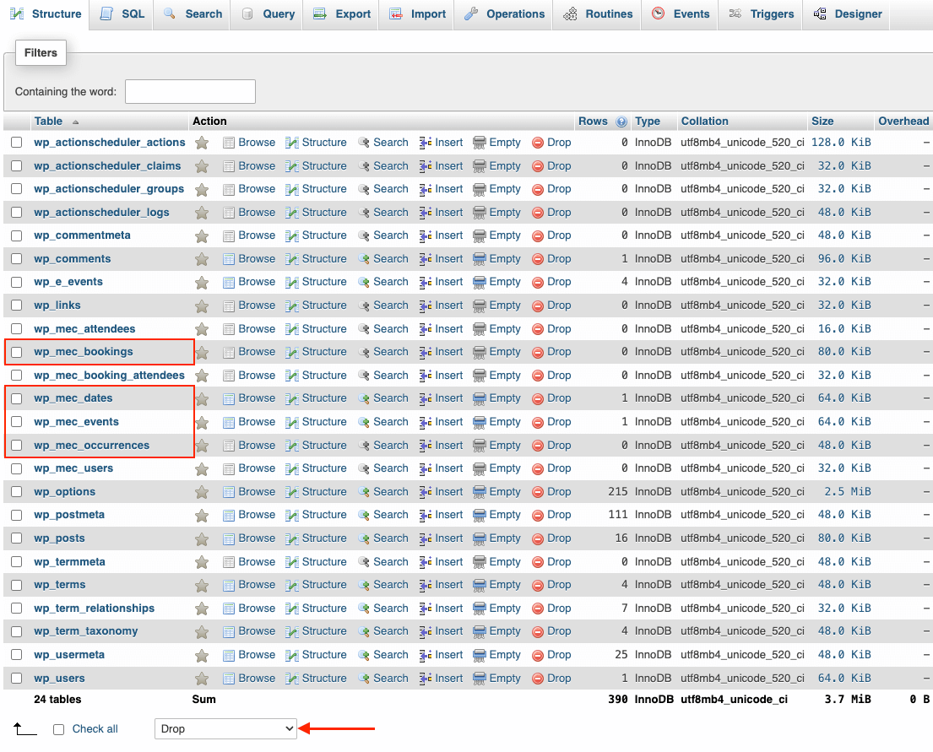This screenshot has width=933, height=752.
Task: Tick the wp_mec_dates table checkbox
Action: 17,398
